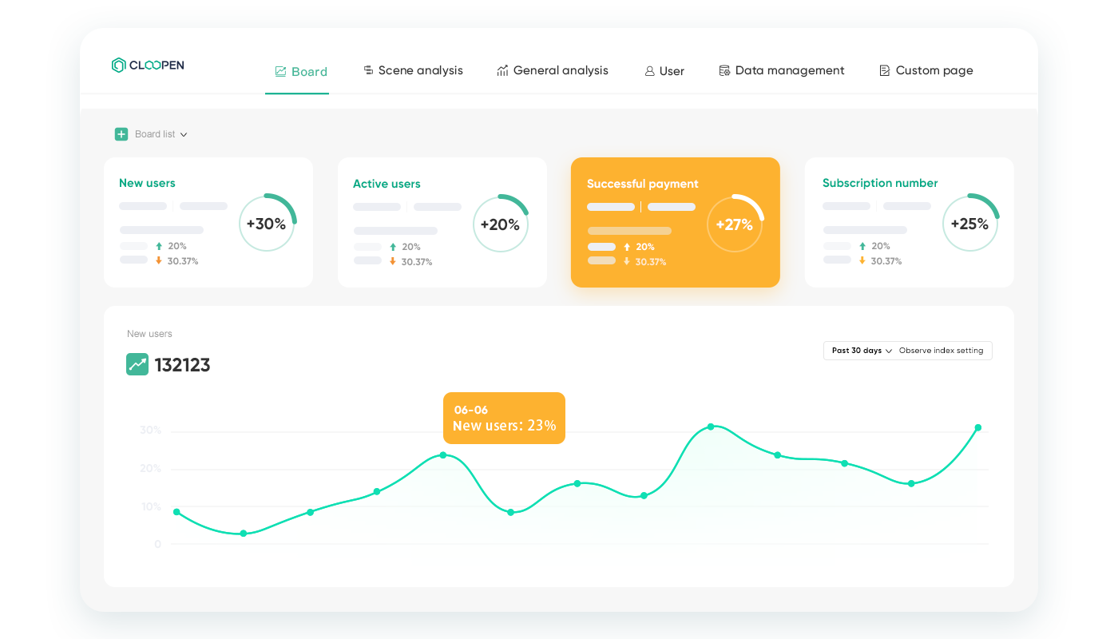Click the Cloopen hexagon logo

(x=118, y=65)
